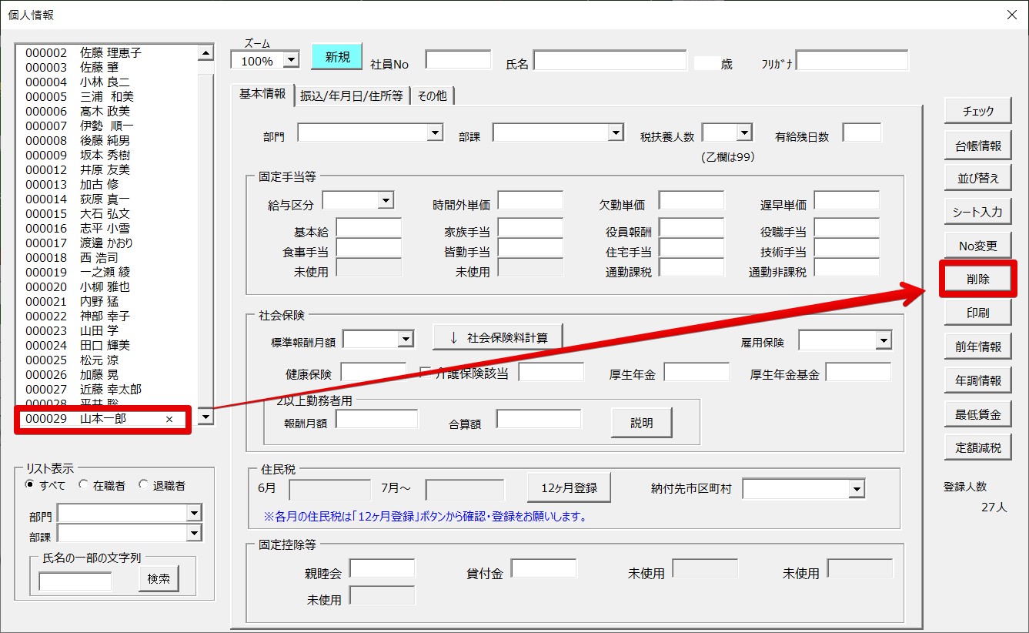The image size is (1029, 633).
Task: Click the 氏名の一部の文字列 search field
Action: tap(75, 581)
